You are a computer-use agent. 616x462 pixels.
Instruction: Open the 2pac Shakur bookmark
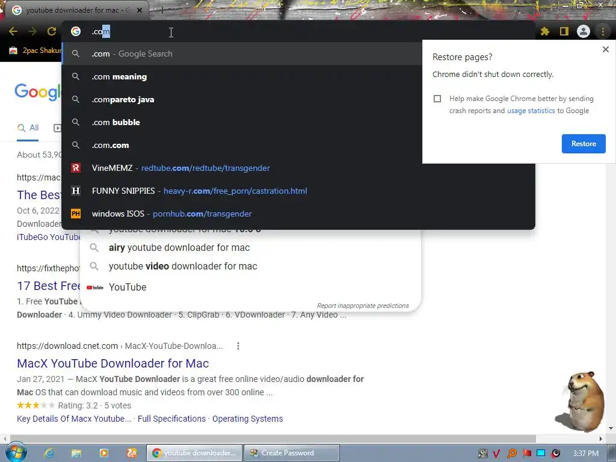pyautogui.click(x=35, y=51)
